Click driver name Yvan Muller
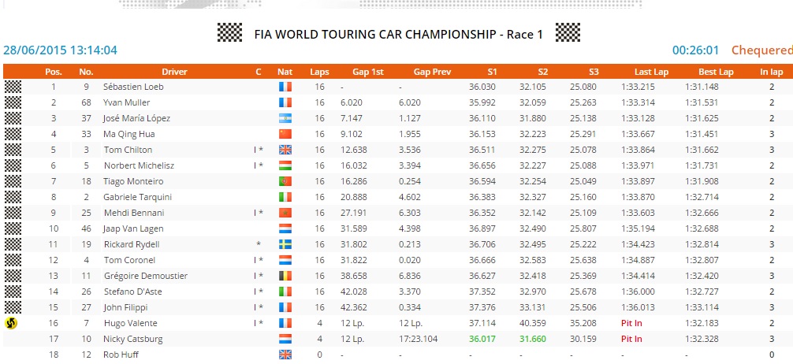 [x=127, y=102]
